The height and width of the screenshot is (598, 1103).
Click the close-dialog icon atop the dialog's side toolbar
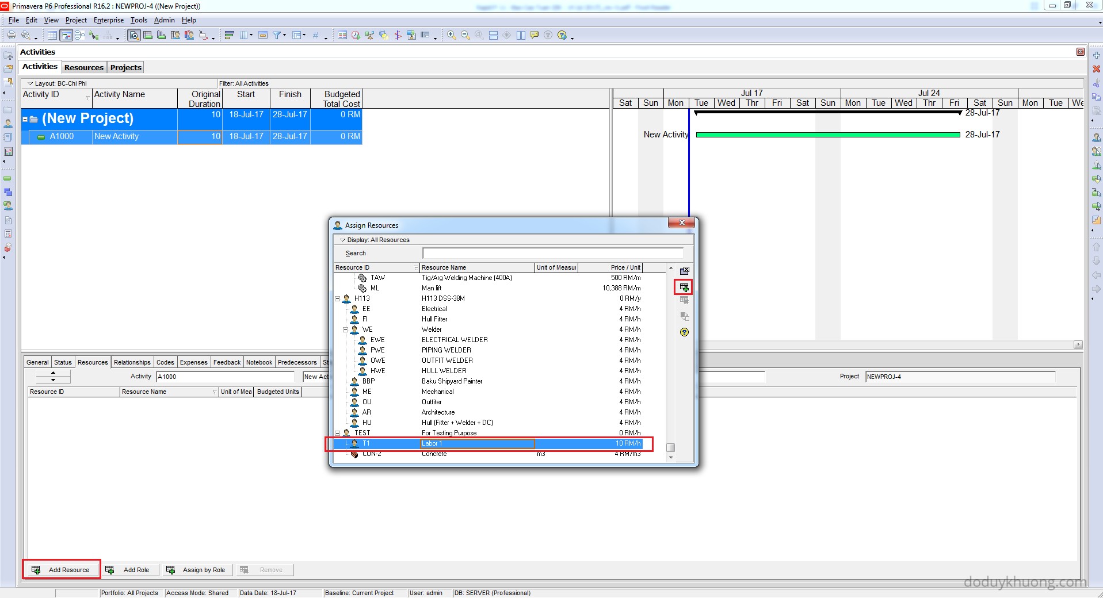[684, 271]
